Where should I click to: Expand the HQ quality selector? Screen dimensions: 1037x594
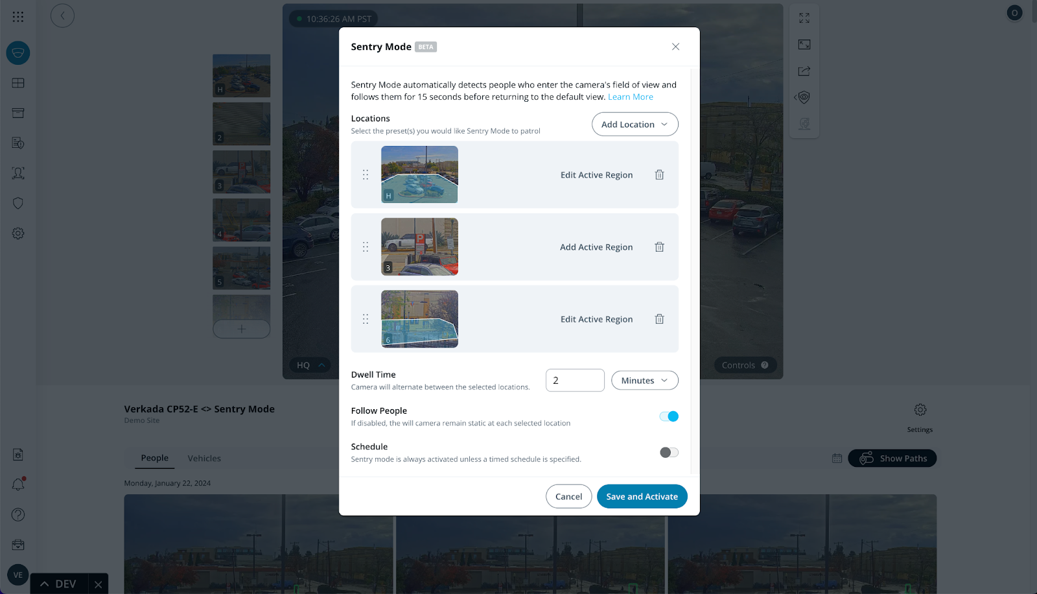310,365
